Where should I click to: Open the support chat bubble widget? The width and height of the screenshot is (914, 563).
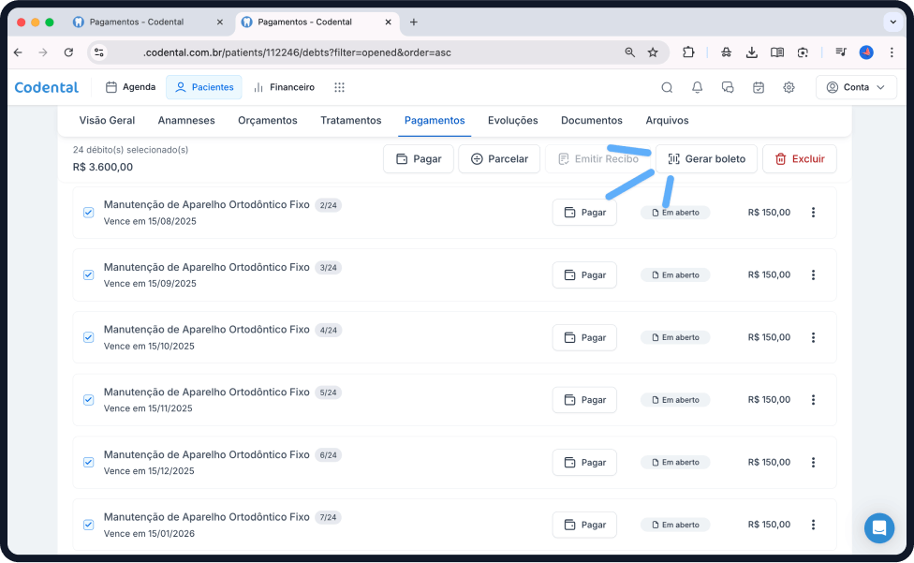point(879,528)
